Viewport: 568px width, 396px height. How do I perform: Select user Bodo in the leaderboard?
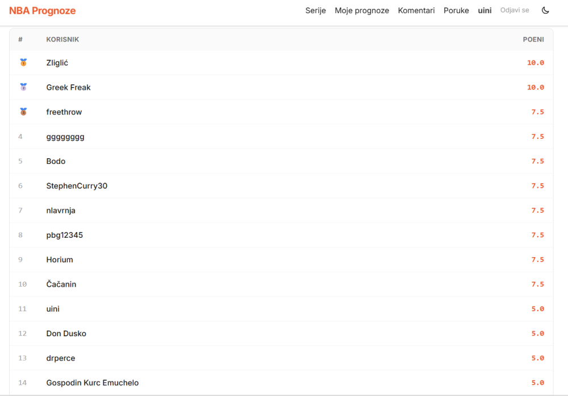click(x=56, y=161)
